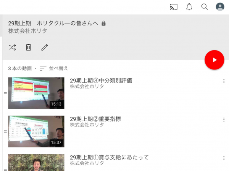Screen dimensions: 229x171
Task: Open options menu for 29期上期①賞与支給にあたって
Action: pyautogui.click(x=224, y=158)
